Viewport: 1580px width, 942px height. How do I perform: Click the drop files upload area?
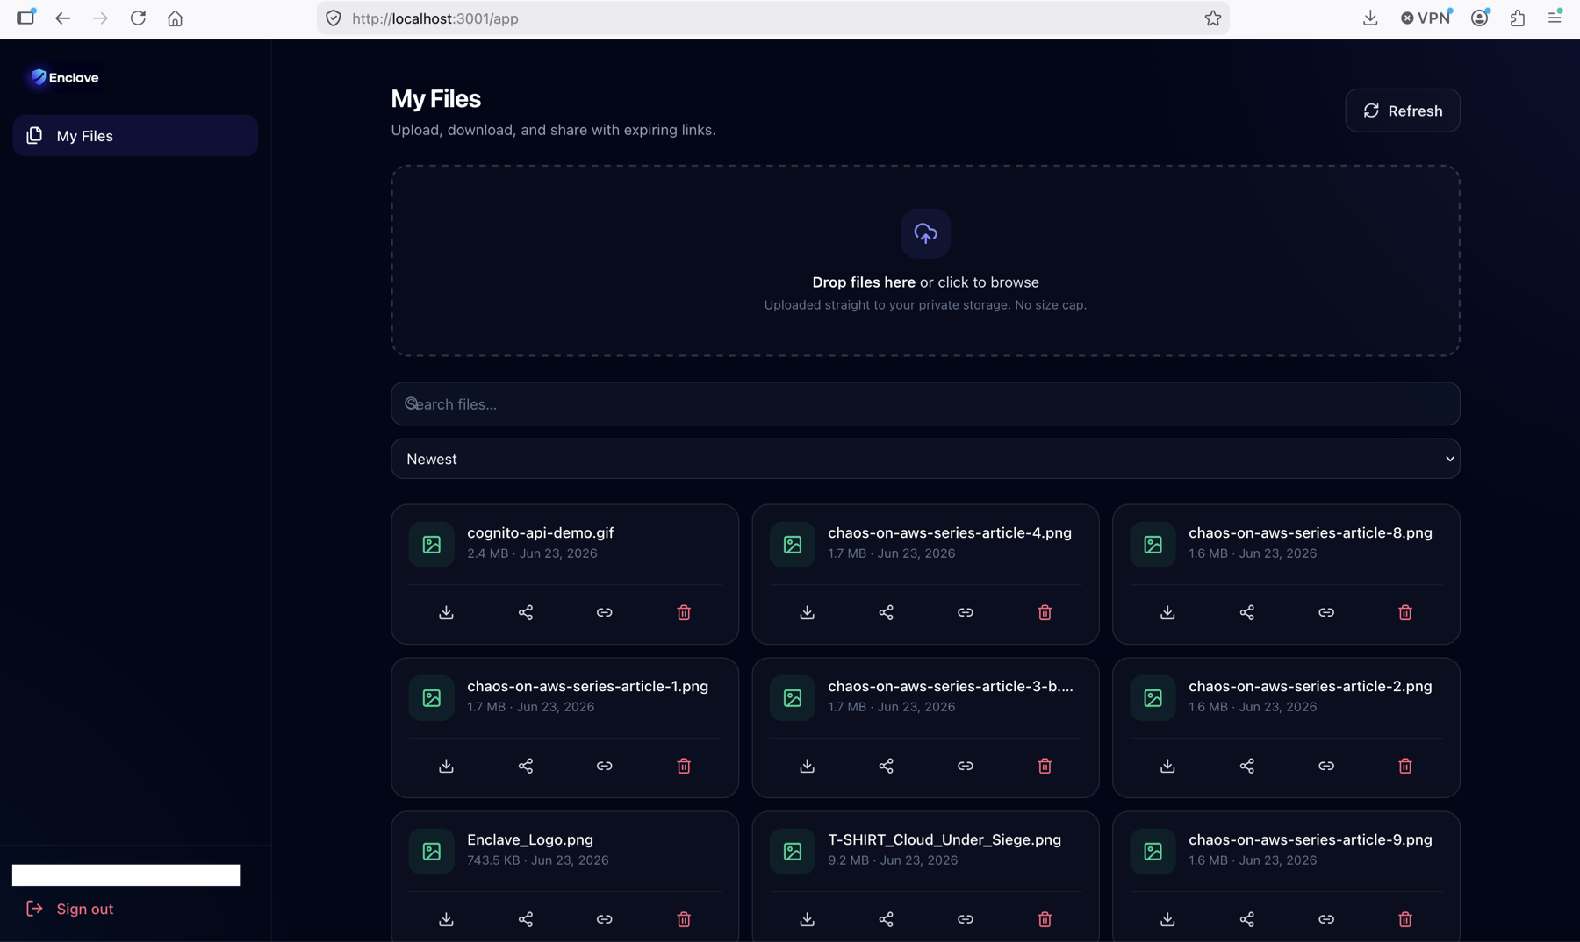(x=925, y=260)
